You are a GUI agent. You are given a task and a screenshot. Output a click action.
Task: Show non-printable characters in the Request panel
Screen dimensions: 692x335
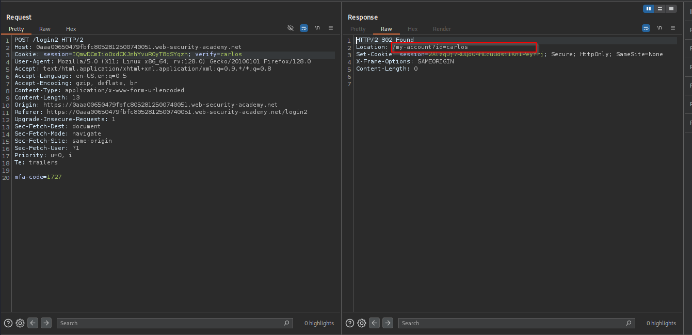(x=317, y=28)
